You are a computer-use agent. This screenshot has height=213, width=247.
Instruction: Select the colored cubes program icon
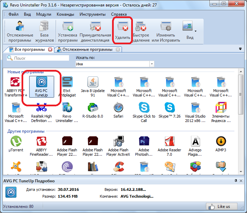pos(195,167)
